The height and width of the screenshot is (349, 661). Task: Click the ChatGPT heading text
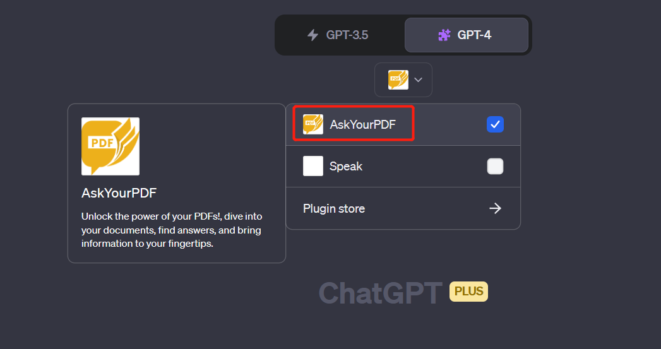click(x=380, y=293)
